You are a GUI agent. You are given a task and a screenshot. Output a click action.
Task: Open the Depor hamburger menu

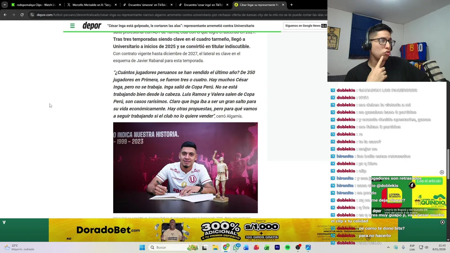(x=72, y=26)
